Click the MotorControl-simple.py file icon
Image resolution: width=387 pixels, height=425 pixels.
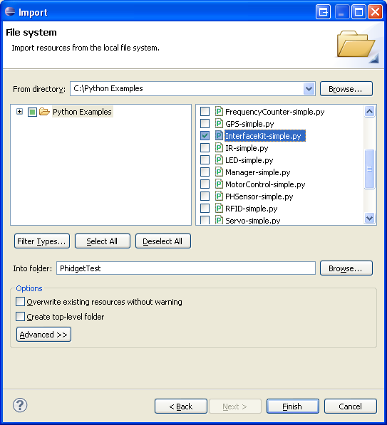point(219,184)
